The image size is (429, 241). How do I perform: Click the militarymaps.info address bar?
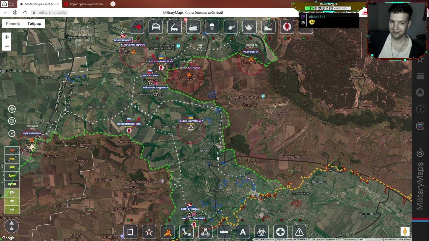pos(52,12)
